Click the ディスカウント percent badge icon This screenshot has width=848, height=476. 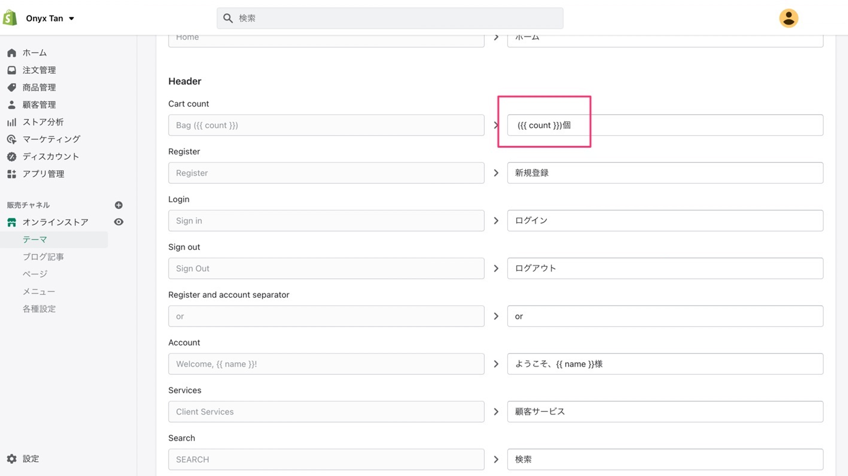pyautogui.click(x=11, y=157)
